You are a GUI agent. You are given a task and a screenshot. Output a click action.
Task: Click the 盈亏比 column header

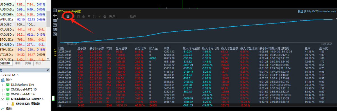[324, 48]
